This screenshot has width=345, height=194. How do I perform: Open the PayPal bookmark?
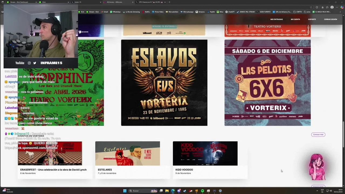tap(211, 12)
